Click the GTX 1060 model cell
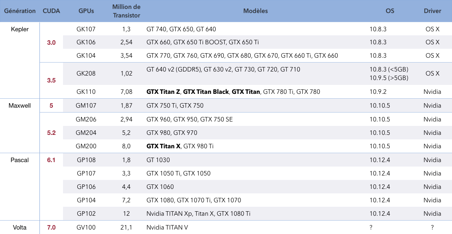 pyautogui.click(x=160, y=186)
